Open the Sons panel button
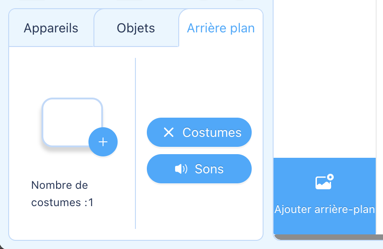 click(x=199, y=169)
